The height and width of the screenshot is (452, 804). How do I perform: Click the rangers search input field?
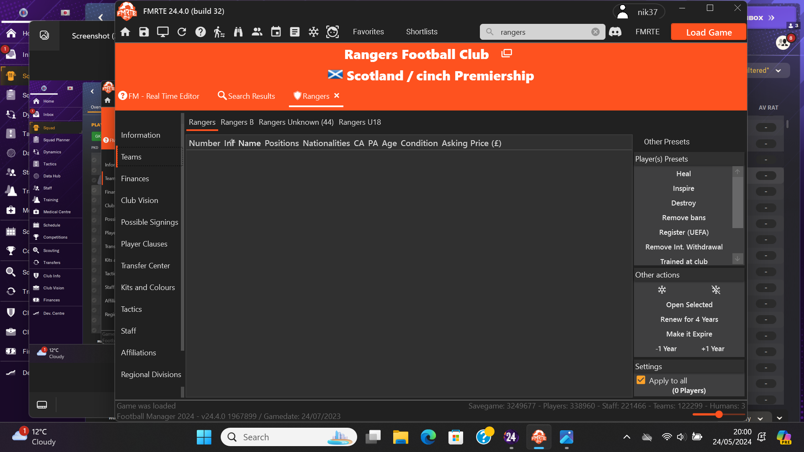542,32
